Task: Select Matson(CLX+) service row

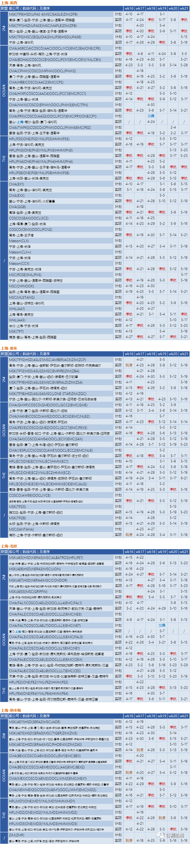Action: tap(61, 252)
